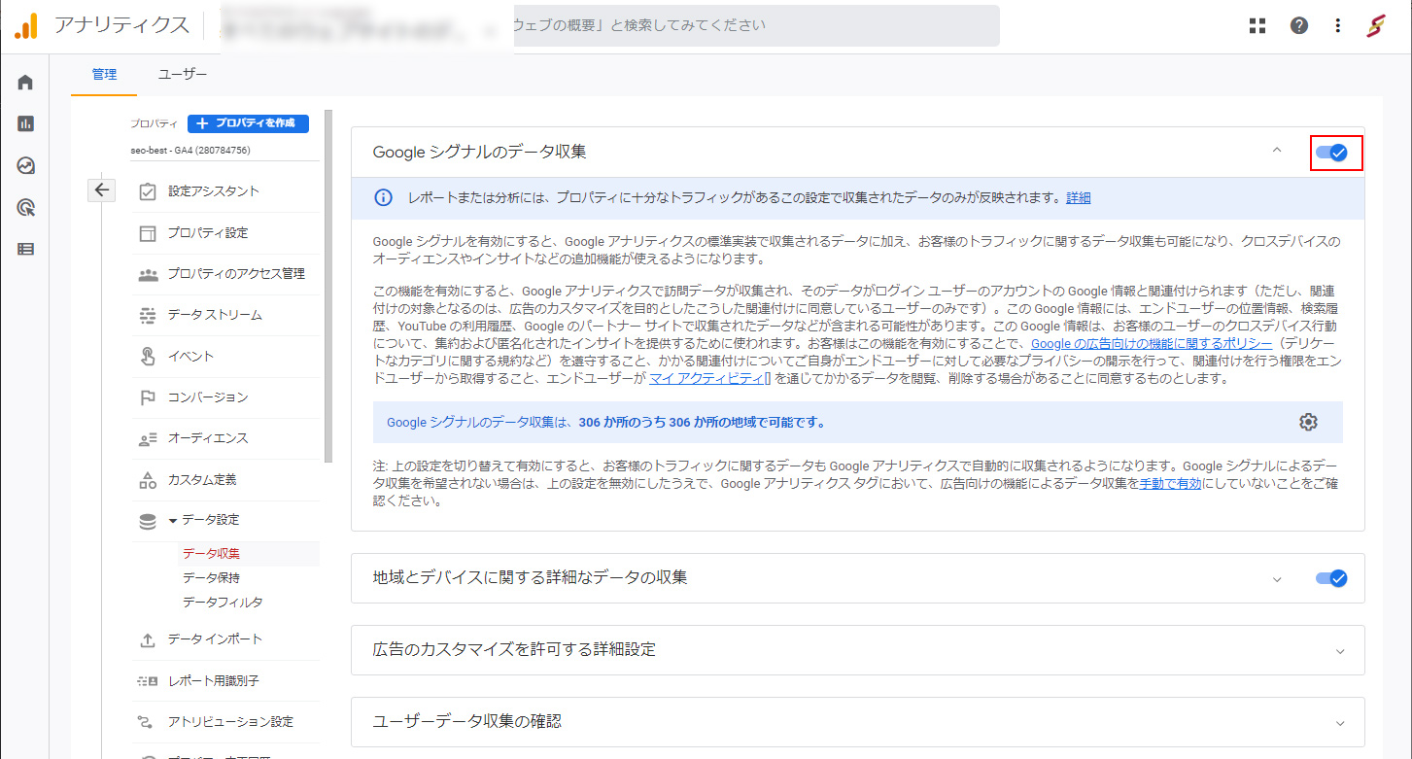Image resolution: width=1412 pixels, height=759 pixels.
Task: Collapse the Google シグナルのデータ収集 section chevron
Action: 1277,151
